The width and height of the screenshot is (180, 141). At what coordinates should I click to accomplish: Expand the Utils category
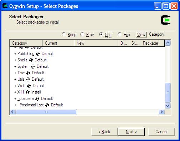(15, 80)
